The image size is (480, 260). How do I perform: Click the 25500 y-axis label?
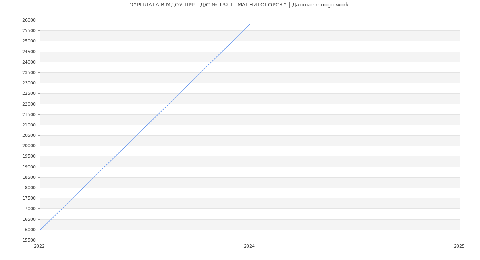(x=29, y=31)
